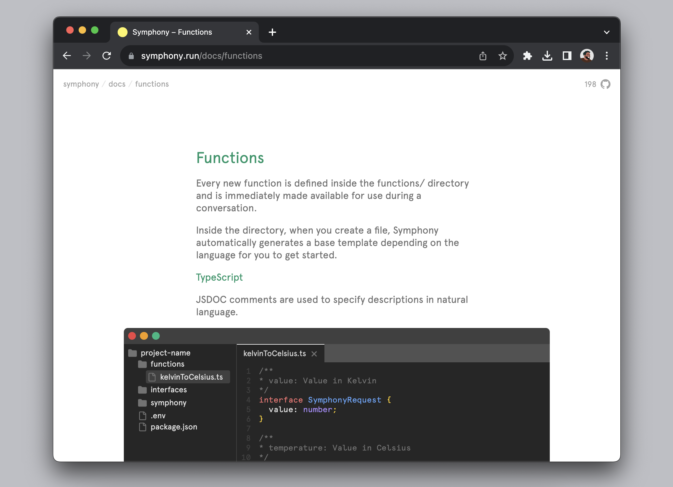Click the user profile avatar
The height and width of the screenshot is (487, 673).
pyautogui.click(x=587, y=56)
